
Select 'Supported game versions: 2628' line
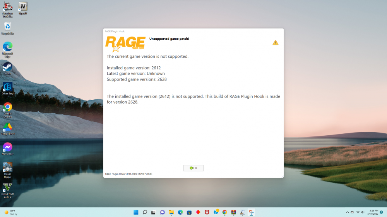point(137,79)
